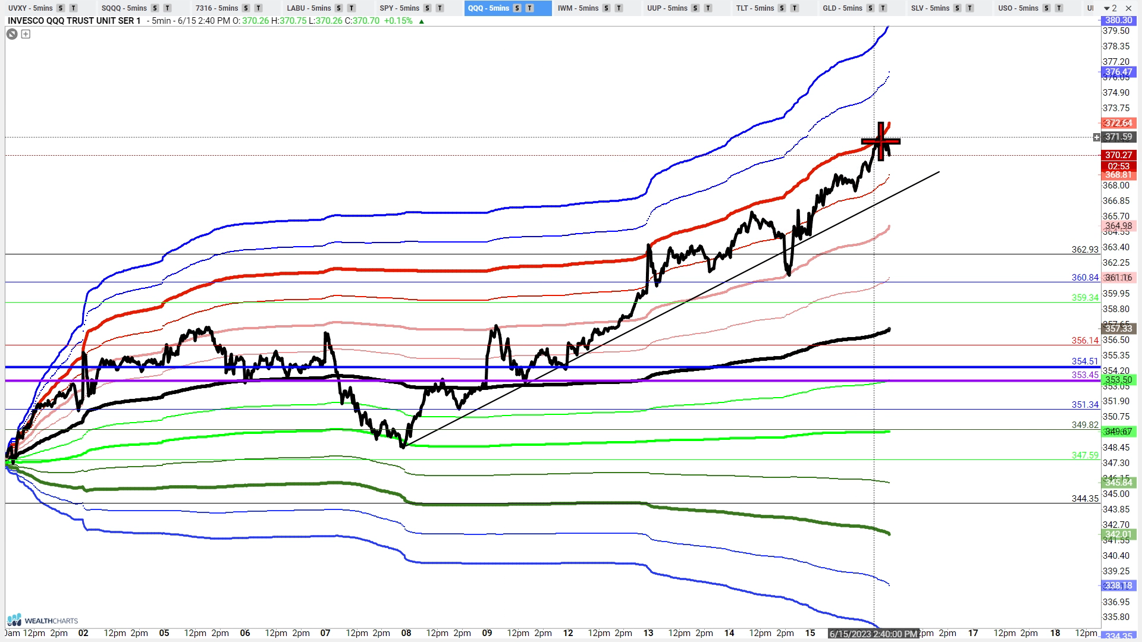Image resolution: width=1142 pixels, height=642 pixels.
Task: Click the 357.33 black price label
Action: point(1118,329)
